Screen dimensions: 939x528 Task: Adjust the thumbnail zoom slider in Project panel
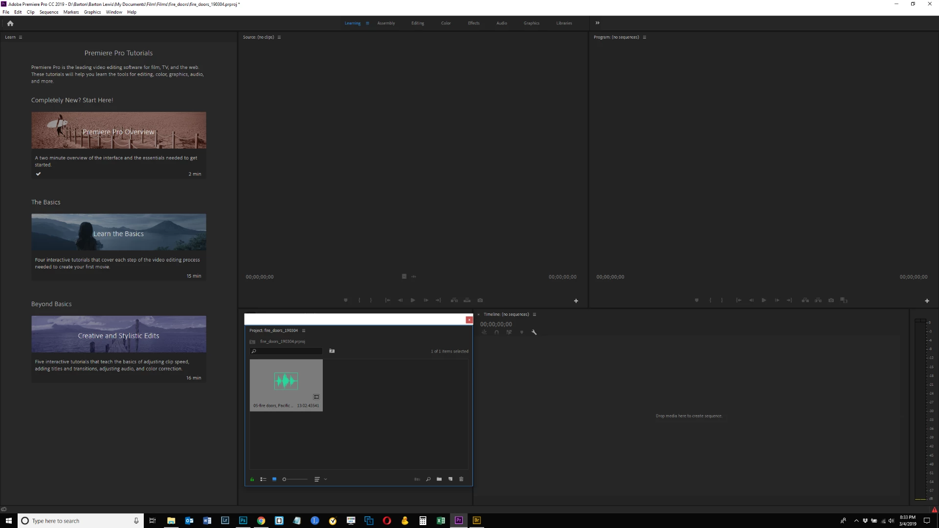pyautogui.click(x=285, y=479)
